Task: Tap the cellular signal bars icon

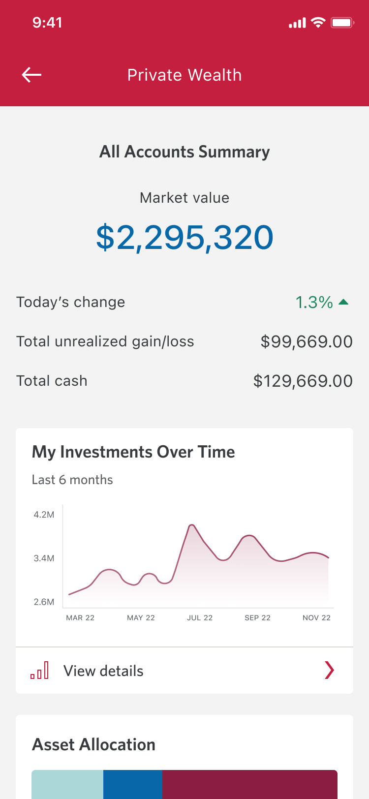Action: point(297,23)
